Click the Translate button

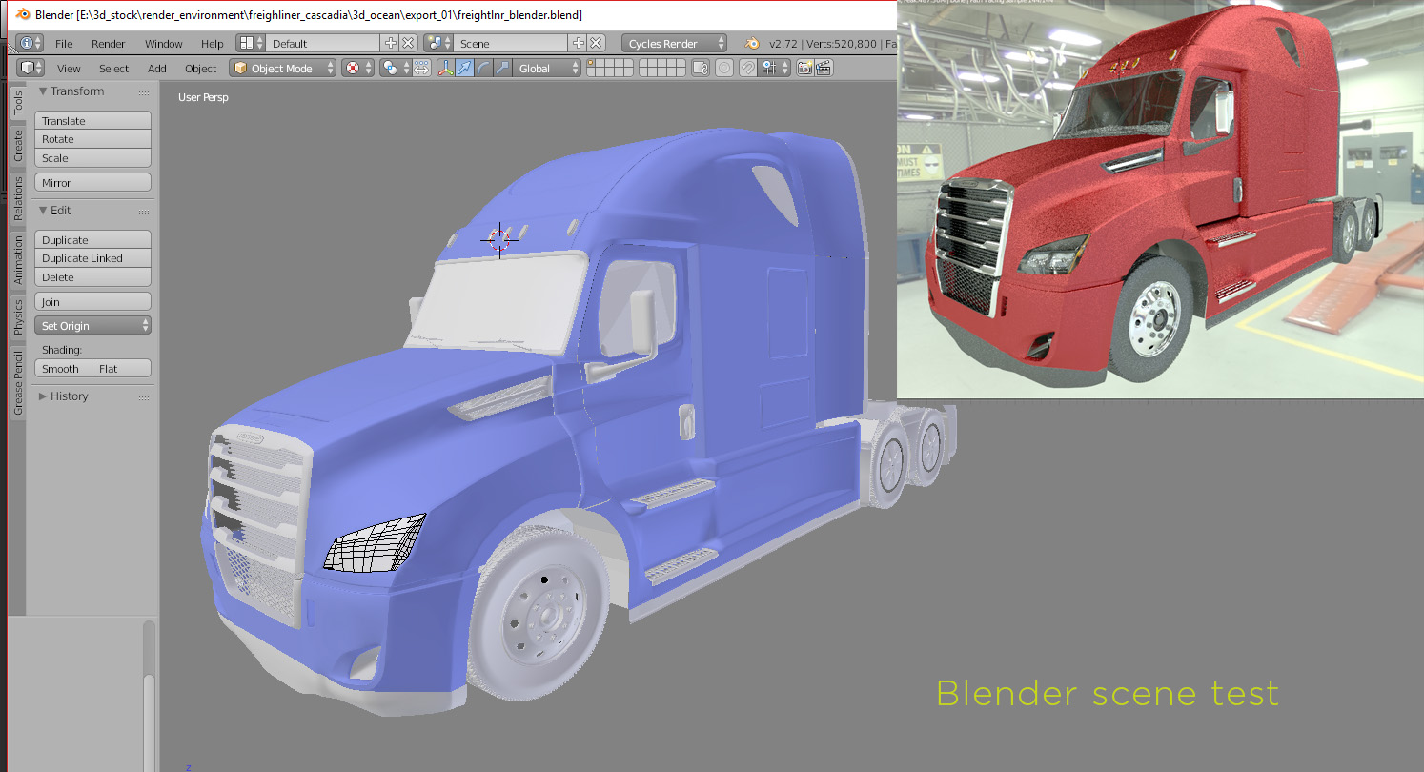click(93, 121)
